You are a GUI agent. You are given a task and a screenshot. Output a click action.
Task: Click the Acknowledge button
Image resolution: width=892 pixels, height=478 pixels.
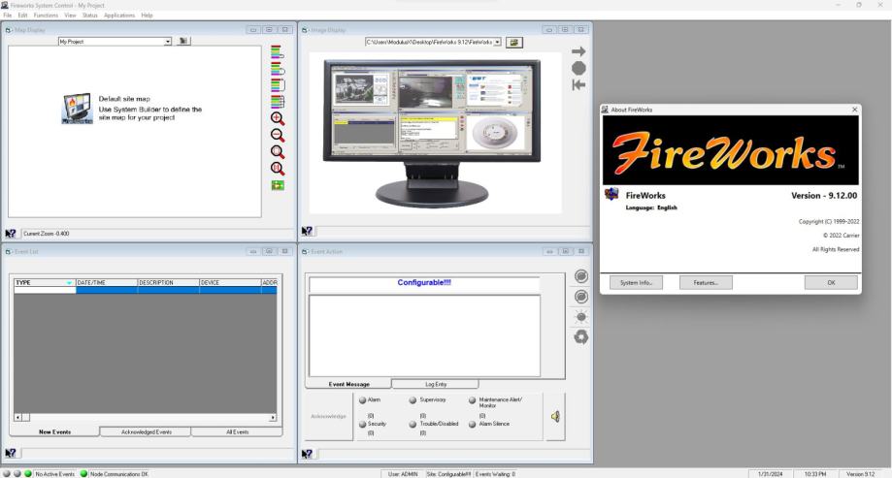[329, 417]
